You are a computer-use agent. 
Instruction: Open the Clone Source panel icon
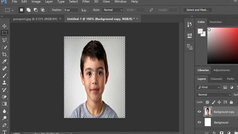pyautogui.click(x=189, y=47)
